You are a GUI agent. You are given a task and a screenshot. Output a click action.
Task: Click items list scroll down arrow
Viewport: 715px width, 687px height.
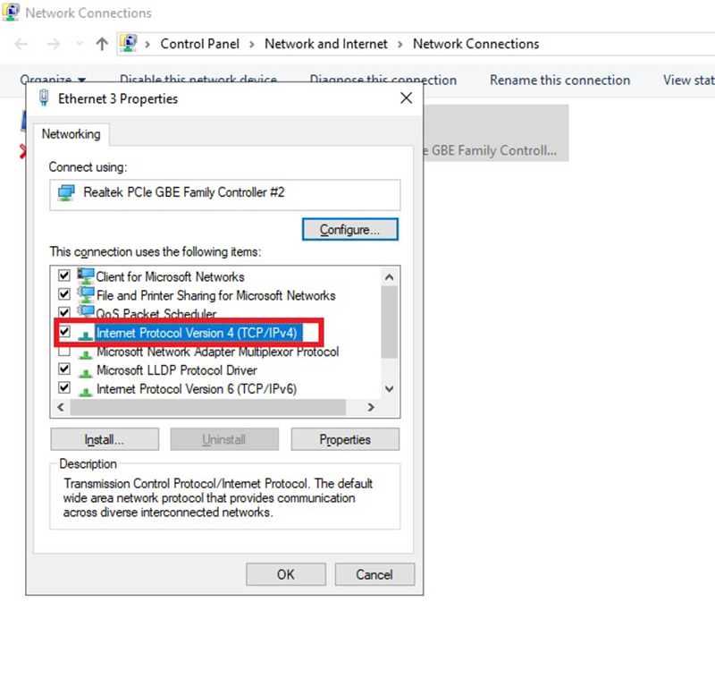[x=390, y=389]
